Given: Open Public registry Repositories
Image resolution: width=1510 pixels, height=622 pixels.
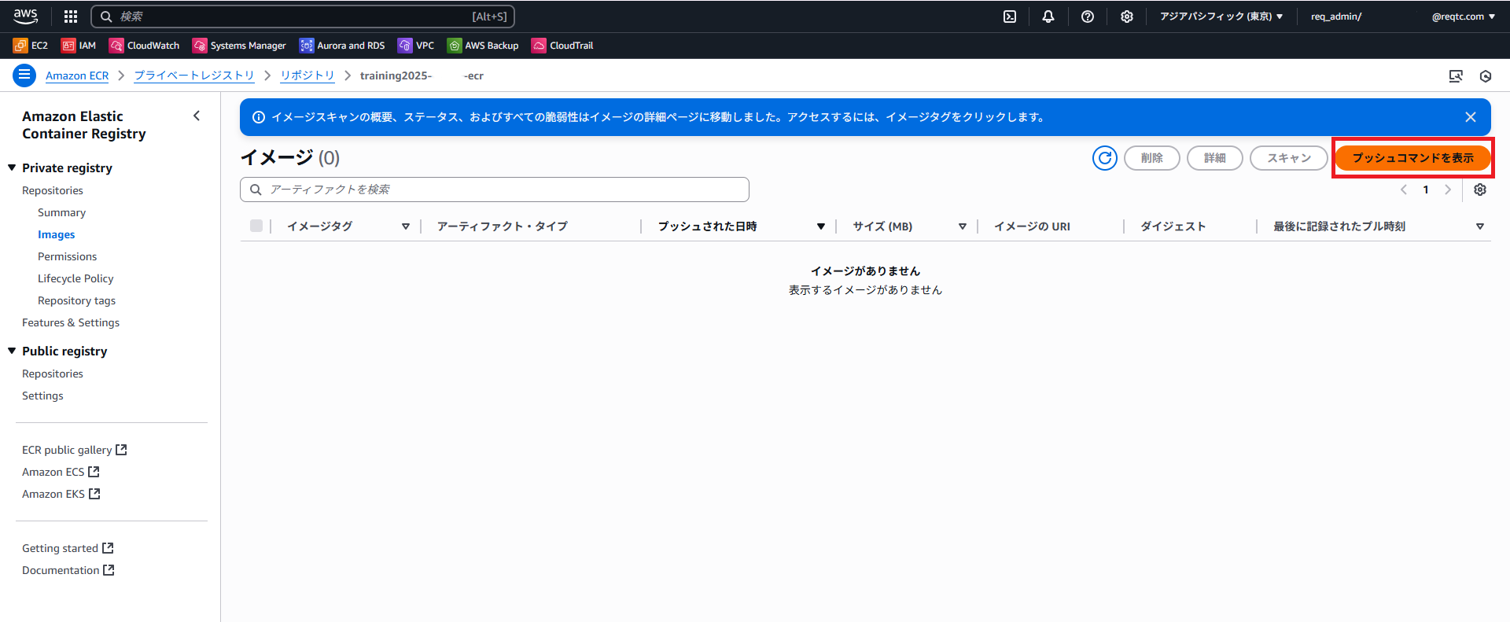Looking at the screenshot, I should click(x=53, y=374).
